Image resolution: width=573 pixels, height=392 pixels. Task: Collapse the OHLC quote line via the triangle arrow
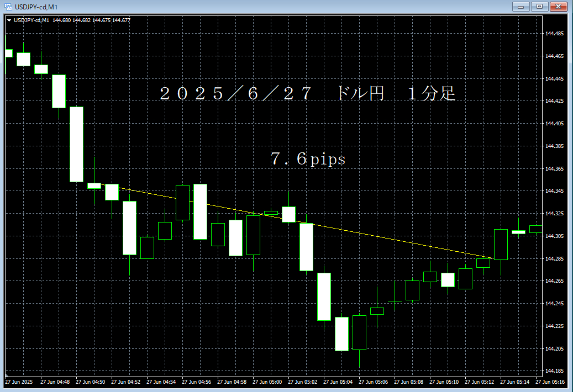[x=9, y=20]
